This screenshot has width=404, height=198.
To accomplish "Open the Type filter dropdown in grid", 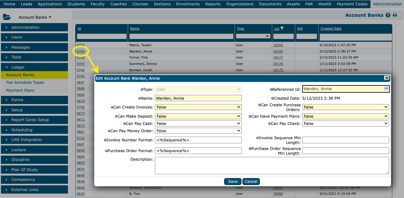I will pyautogui.click(x=253, y=36).
